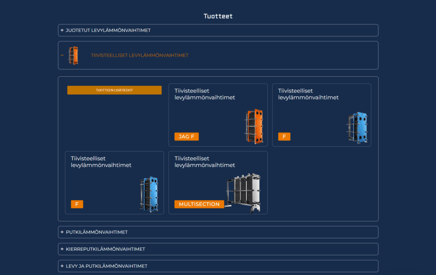This screenshot has width=436, height=275.
Task: Click card title above JAG F badge
Action: (205, 94)
